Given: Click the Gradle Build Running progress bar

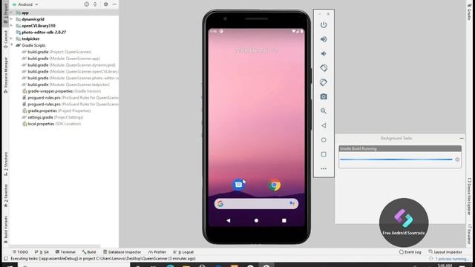Looking at the screenshot, I should click(x=396, y=159).
